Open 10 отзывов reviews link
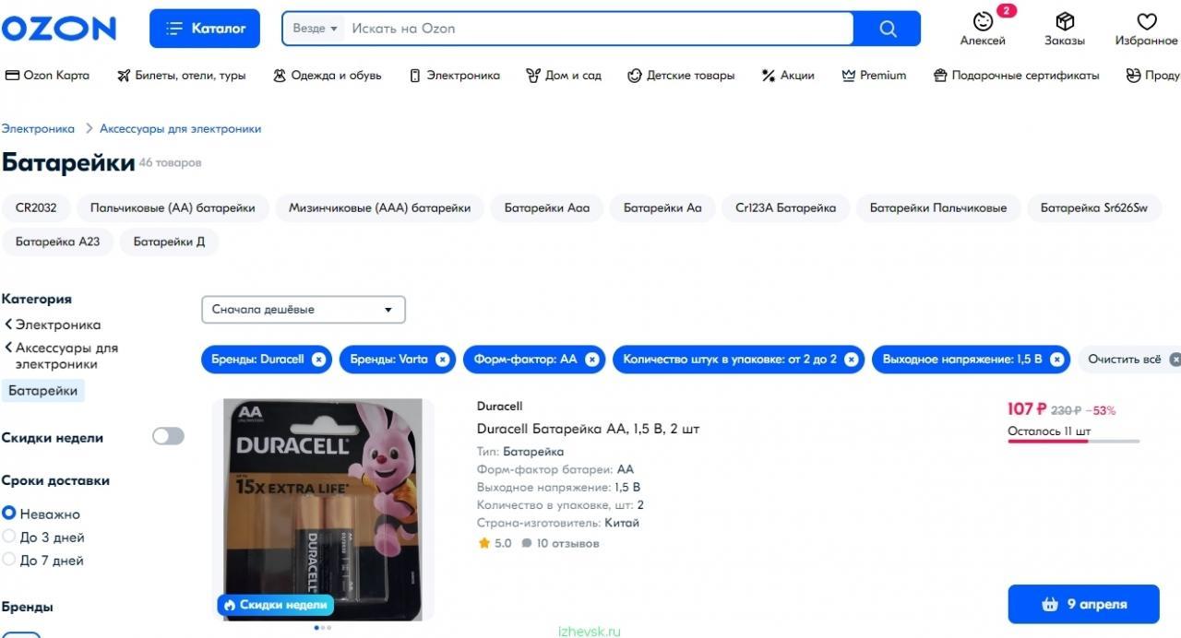1181x638 pixels. (x=560, y=543)
